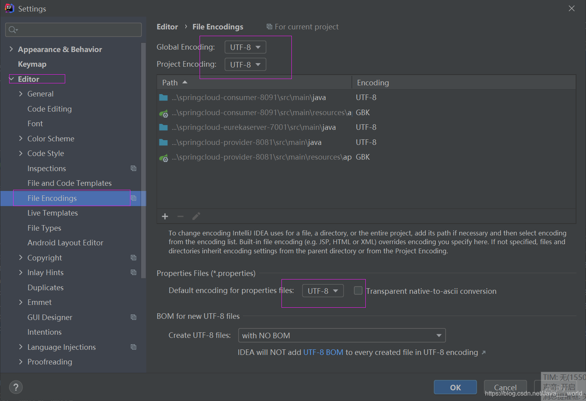Click the project-level icon beside Inspections
The height and width of the screenshot is (401, 586).
(x=134, y=168)
